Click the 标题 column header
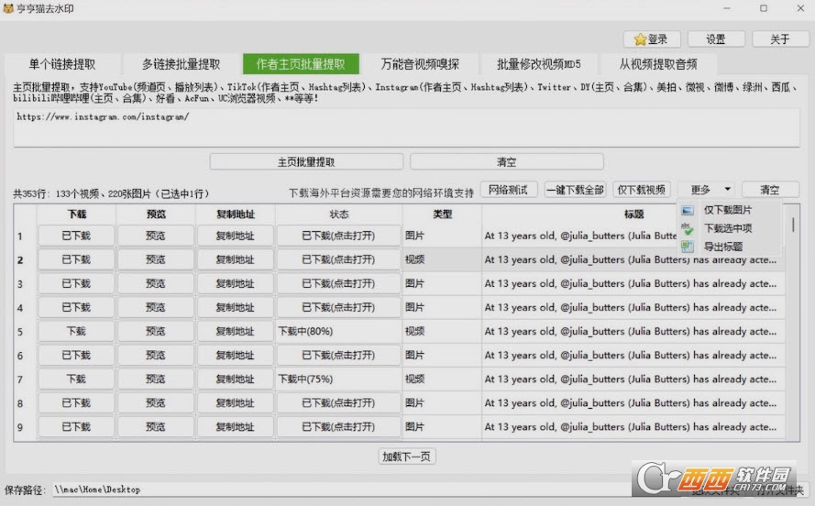The image size is (815, 506). (633, 214)
